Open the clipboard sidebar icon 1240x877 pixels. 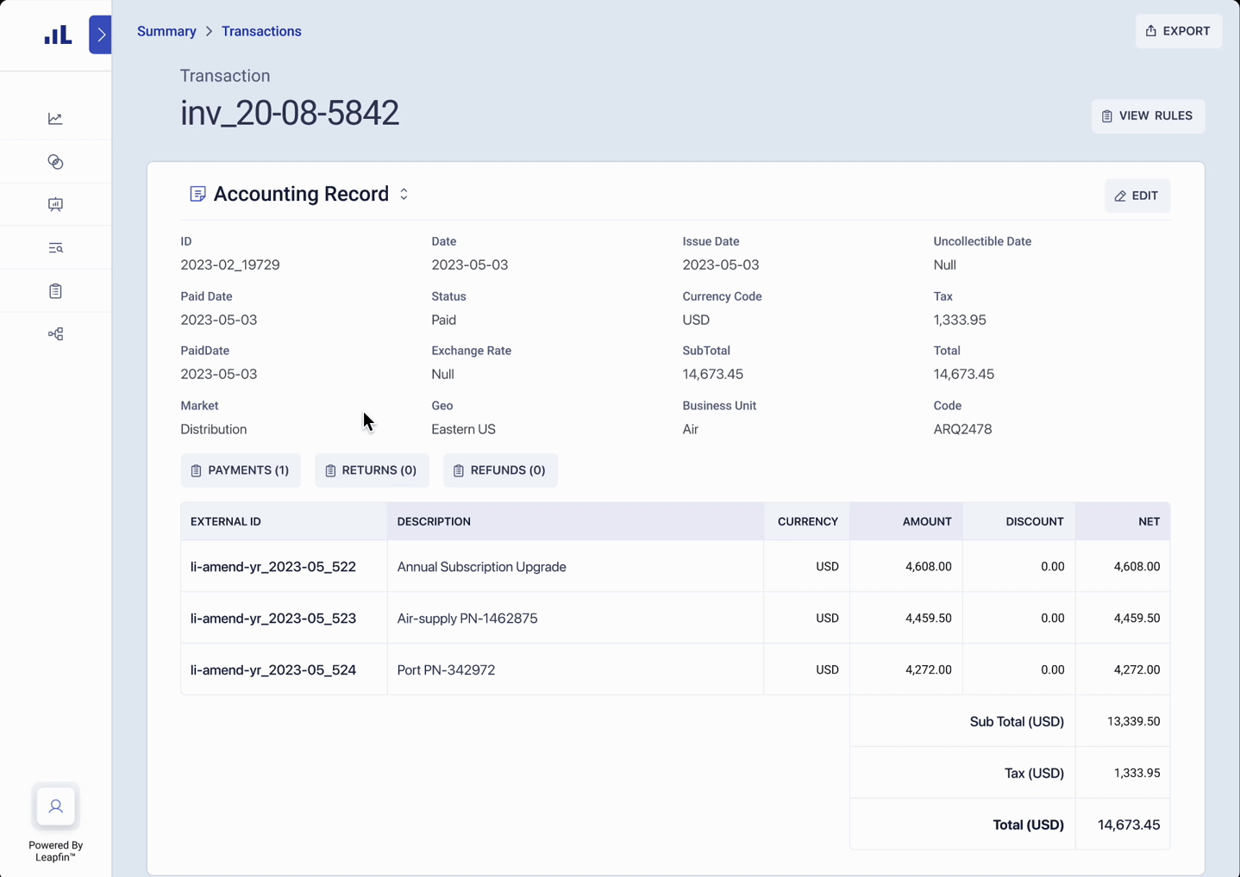55,291
